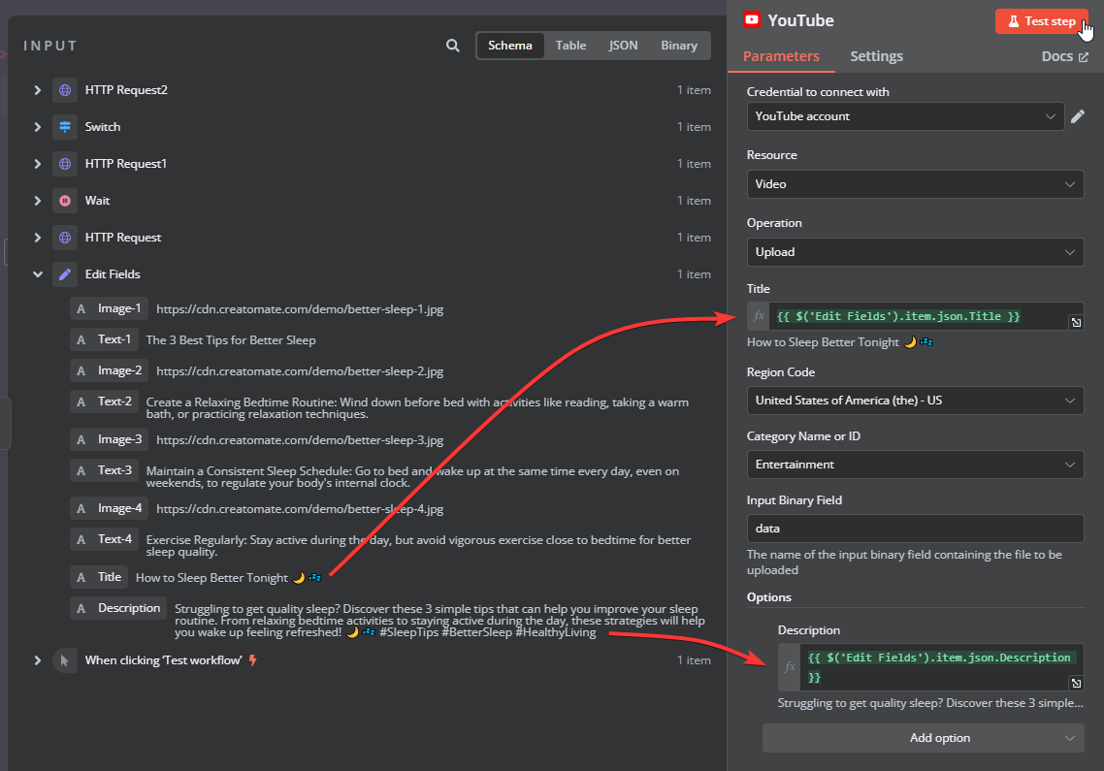Open the YouTube account credential dropdown
This screenshot has width=1104, height=771.
coord(905,116)
